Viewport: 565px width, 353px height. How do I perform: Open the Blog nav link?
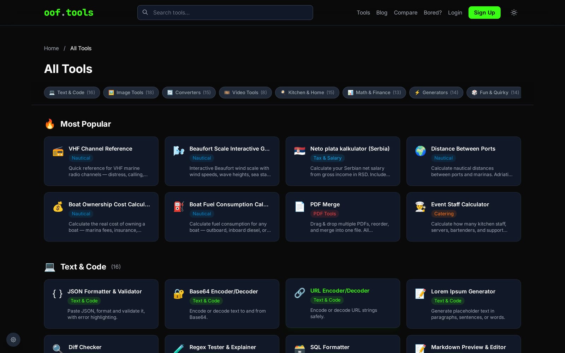(382, 13)
